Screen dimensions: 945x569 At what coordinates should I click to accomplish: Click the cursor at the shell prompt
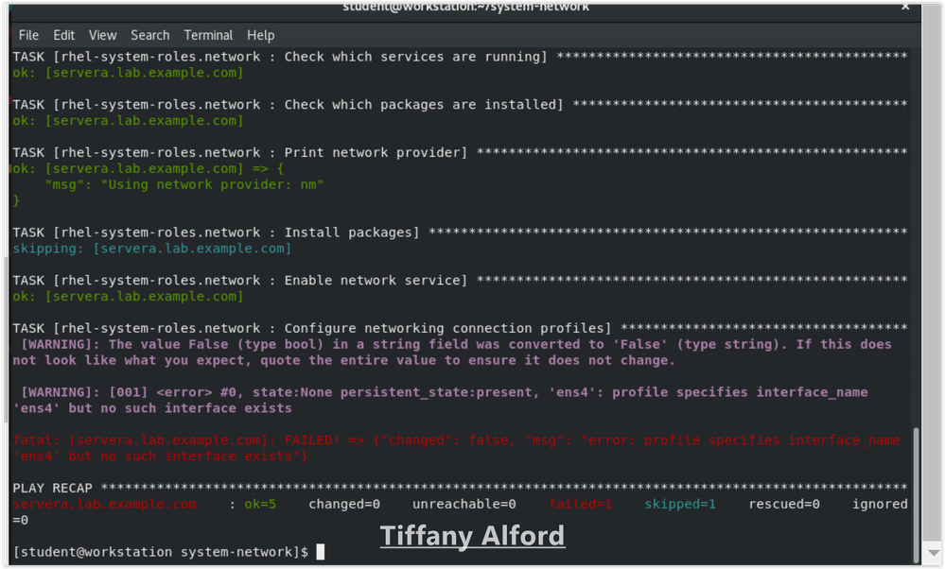click(321, 551)
